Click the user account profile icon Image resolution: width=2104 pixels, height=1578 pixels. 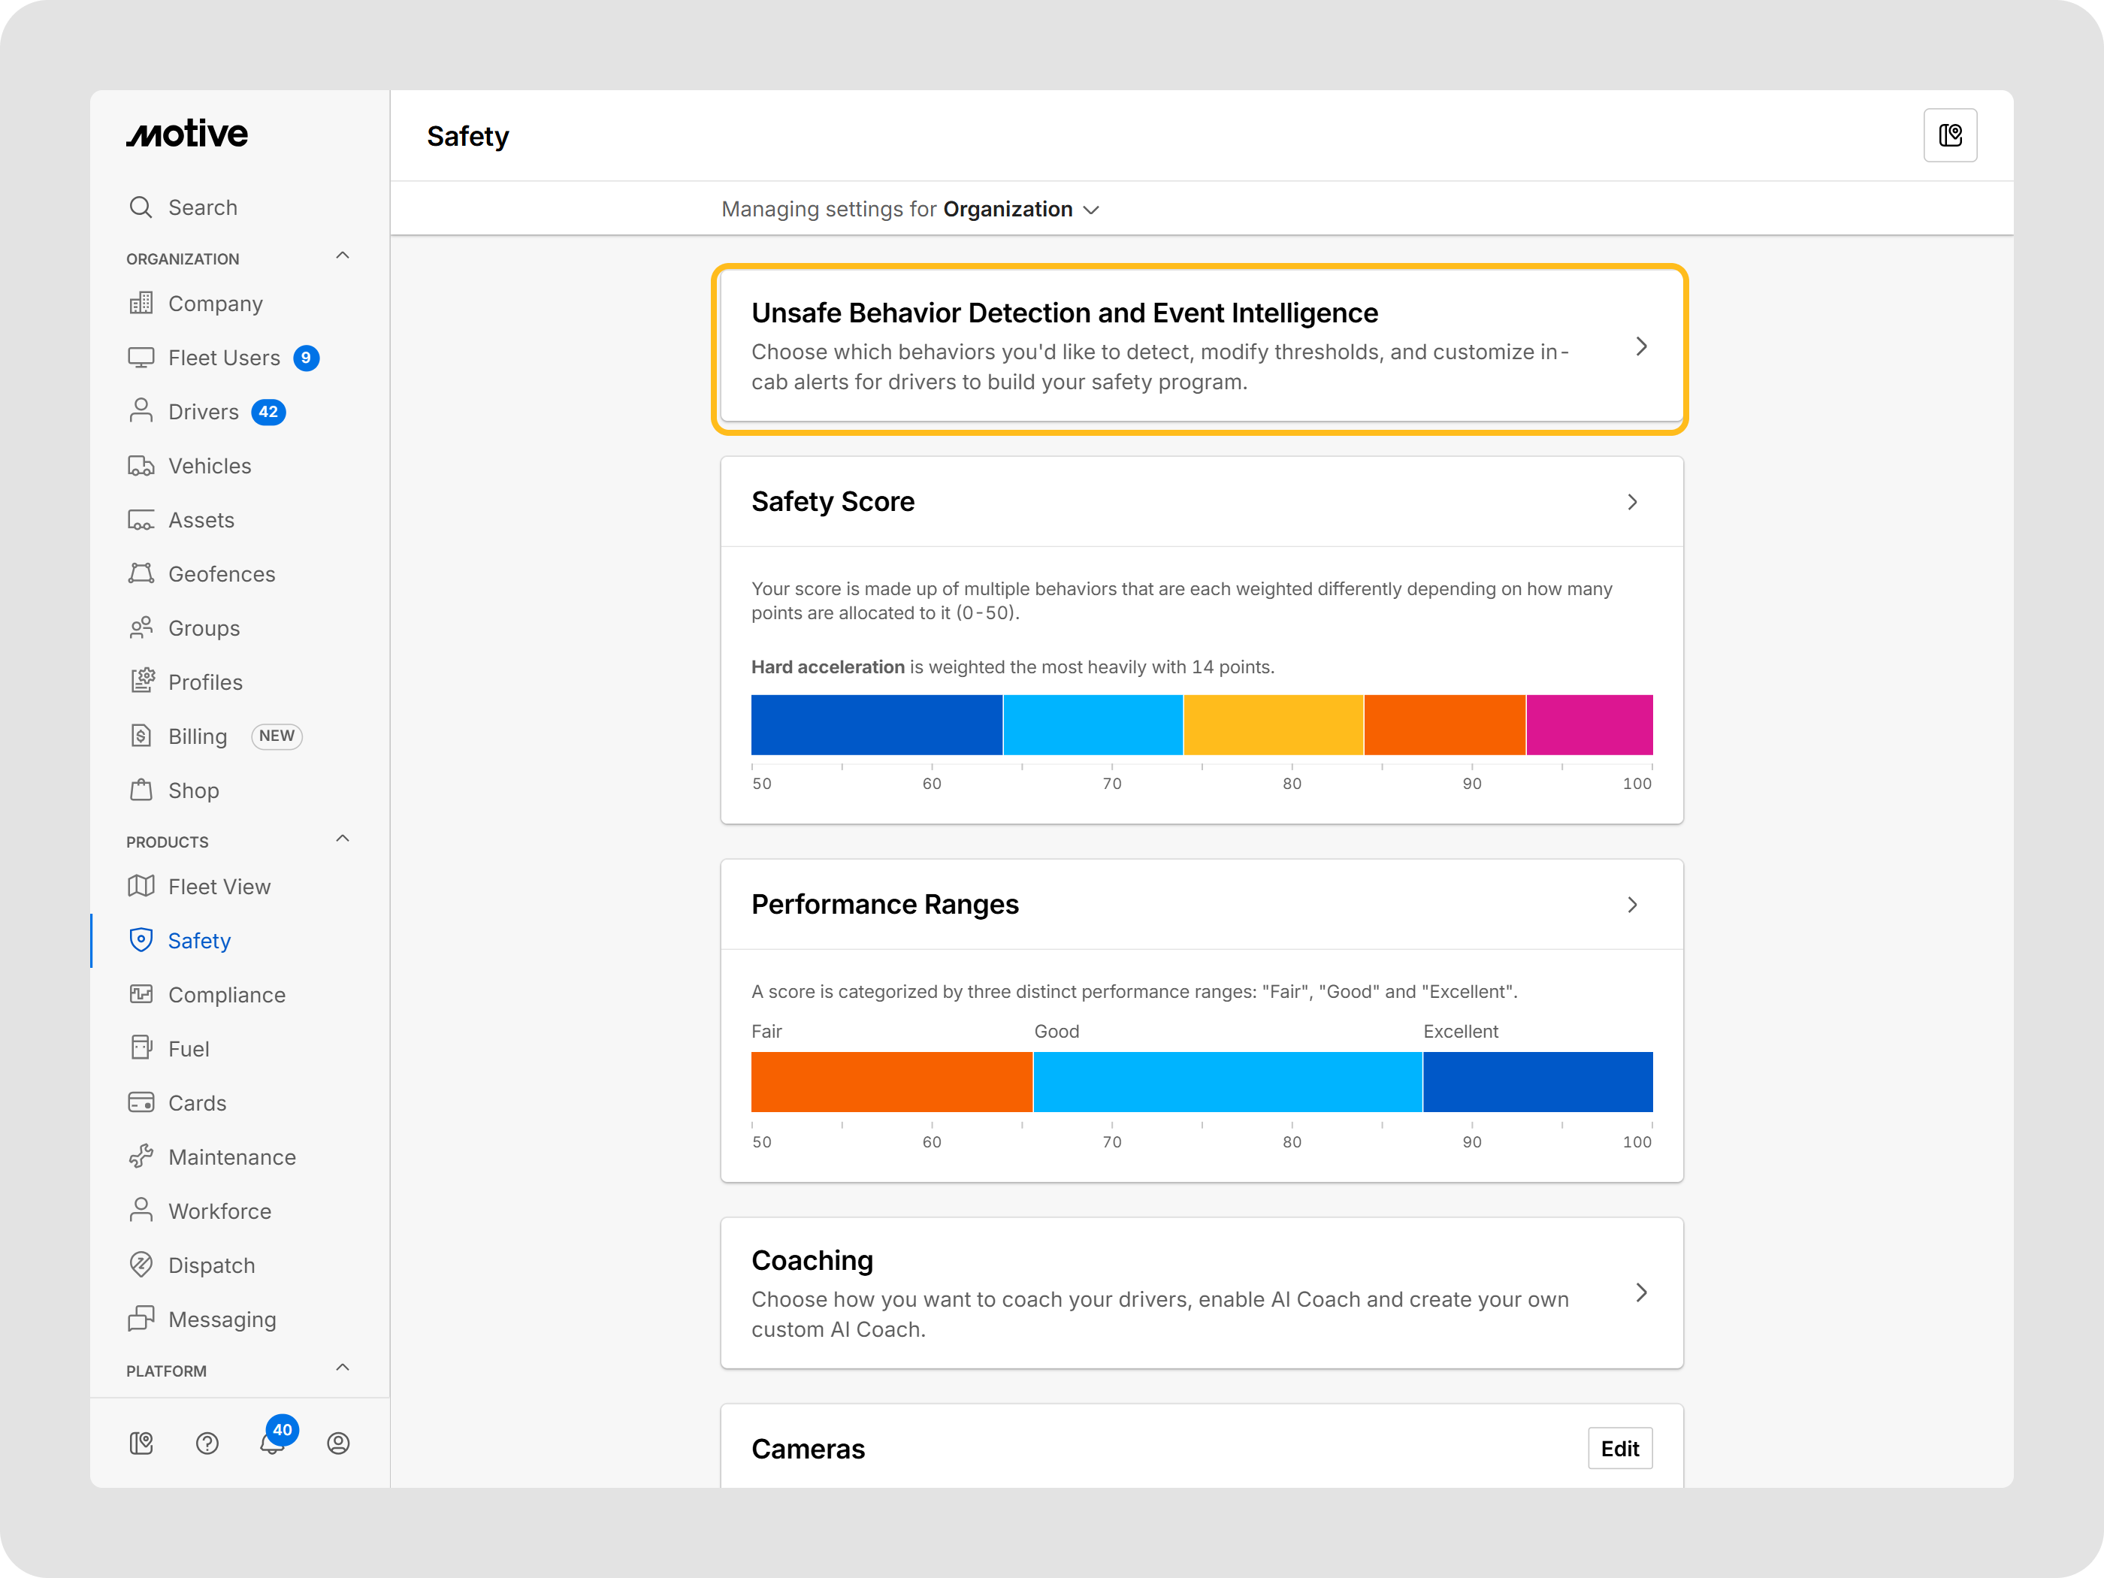click(x=337, y=1443)
